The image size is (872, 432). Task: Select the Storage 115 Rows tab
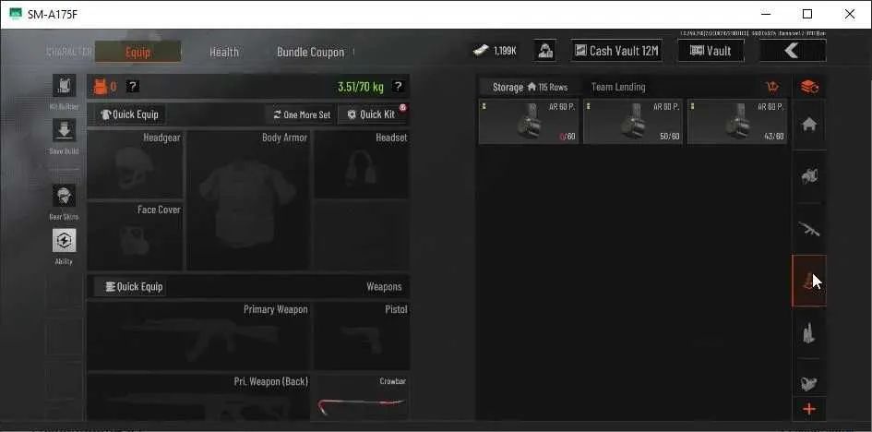[530, 88]
